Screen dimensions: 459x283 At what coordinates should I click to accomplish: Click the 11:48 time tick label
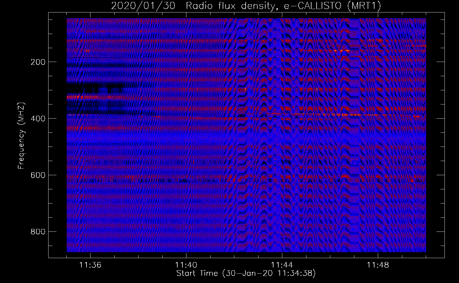[x=378, y=265]
